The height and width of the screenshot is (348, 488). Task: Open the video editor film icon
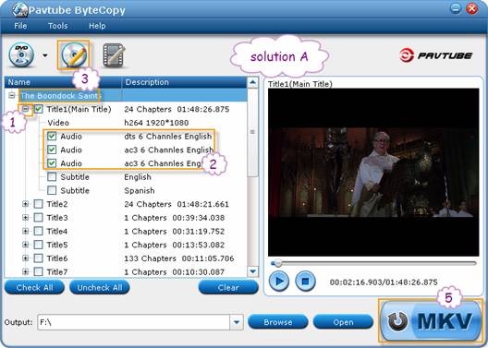[x=114, y=55]
